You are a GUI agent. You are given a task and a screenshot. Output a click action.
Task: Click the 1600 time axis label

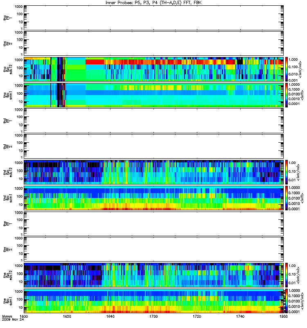24,316
